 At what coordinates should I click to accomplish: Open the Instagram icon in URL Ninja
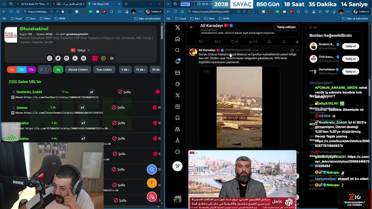(x=67, y=58)
